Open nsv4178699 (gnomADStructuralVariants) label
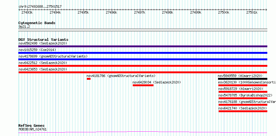This screenshot has width=276, height=136. 53,56
